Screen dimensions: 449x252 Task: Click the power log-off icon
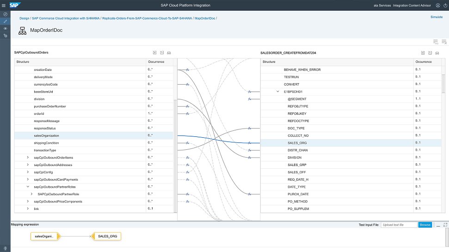click(445, 6)
